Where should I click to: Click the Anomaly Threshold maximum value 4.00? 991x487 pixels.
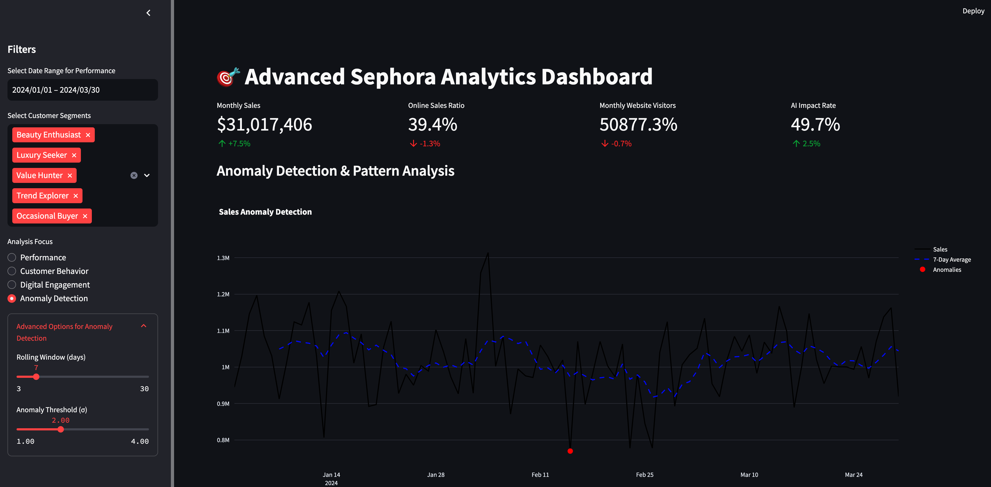pos(140,442)
